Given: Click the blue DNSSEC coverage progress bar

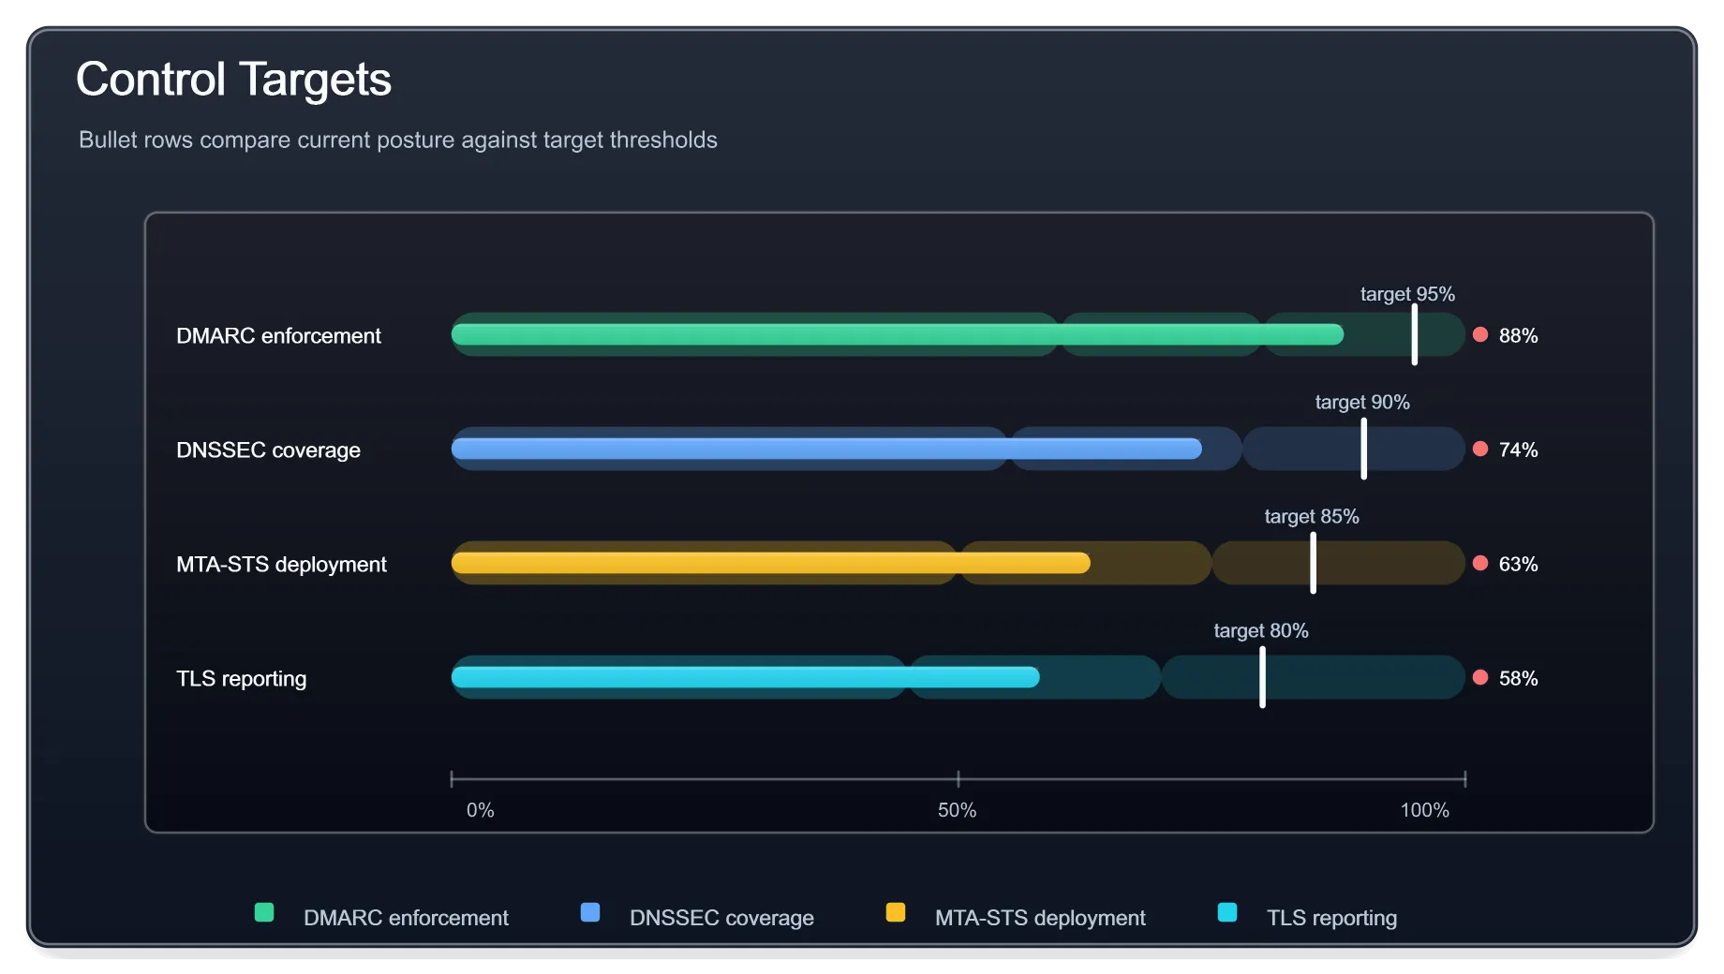Looking at the screenshot, I should click(826, 449).
